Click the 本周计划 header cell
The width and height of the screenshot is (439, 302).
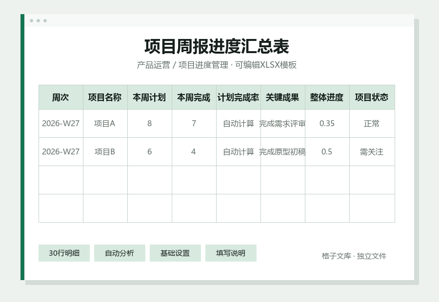tap(150, 97)
